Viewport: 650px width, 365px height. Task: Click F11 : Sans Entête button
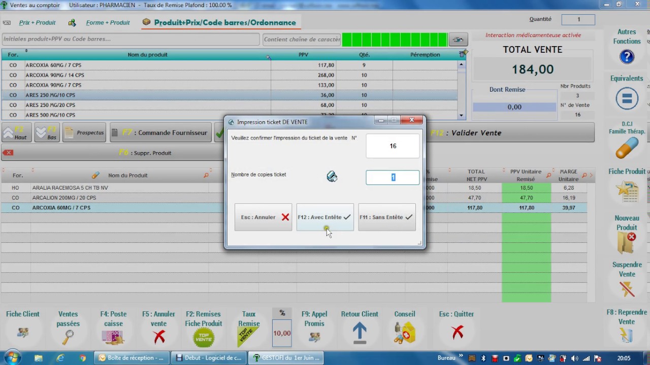(x=387, y=217)
